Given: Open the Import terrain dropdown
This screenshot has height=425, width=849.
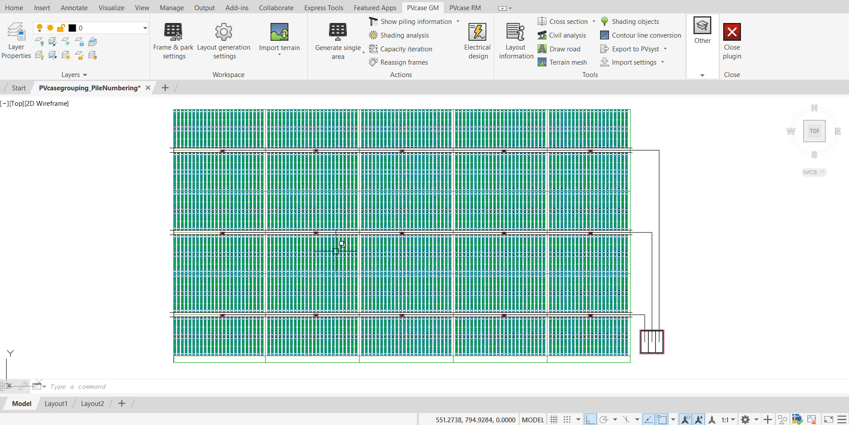Looking at the screenshot, I should point(279,54).
